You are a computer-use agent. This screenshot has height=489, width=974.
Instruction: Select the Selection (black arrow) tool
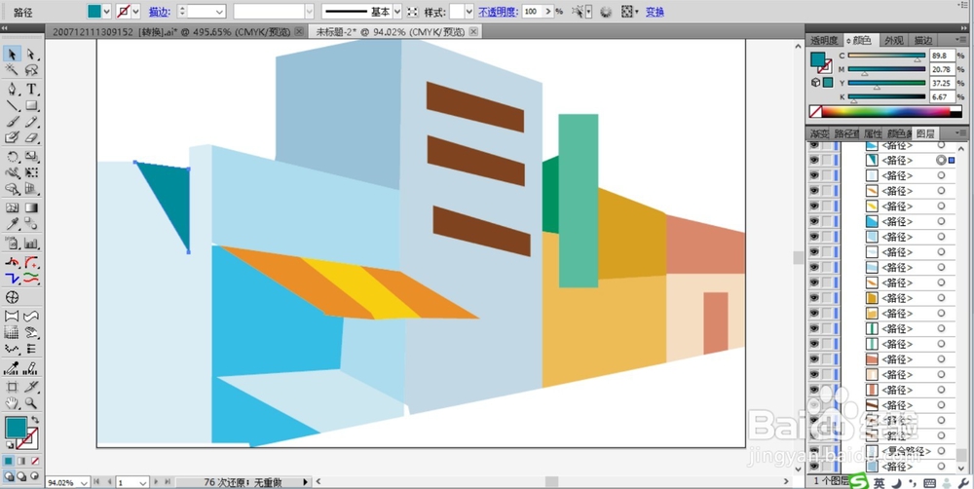pos(12,55)
